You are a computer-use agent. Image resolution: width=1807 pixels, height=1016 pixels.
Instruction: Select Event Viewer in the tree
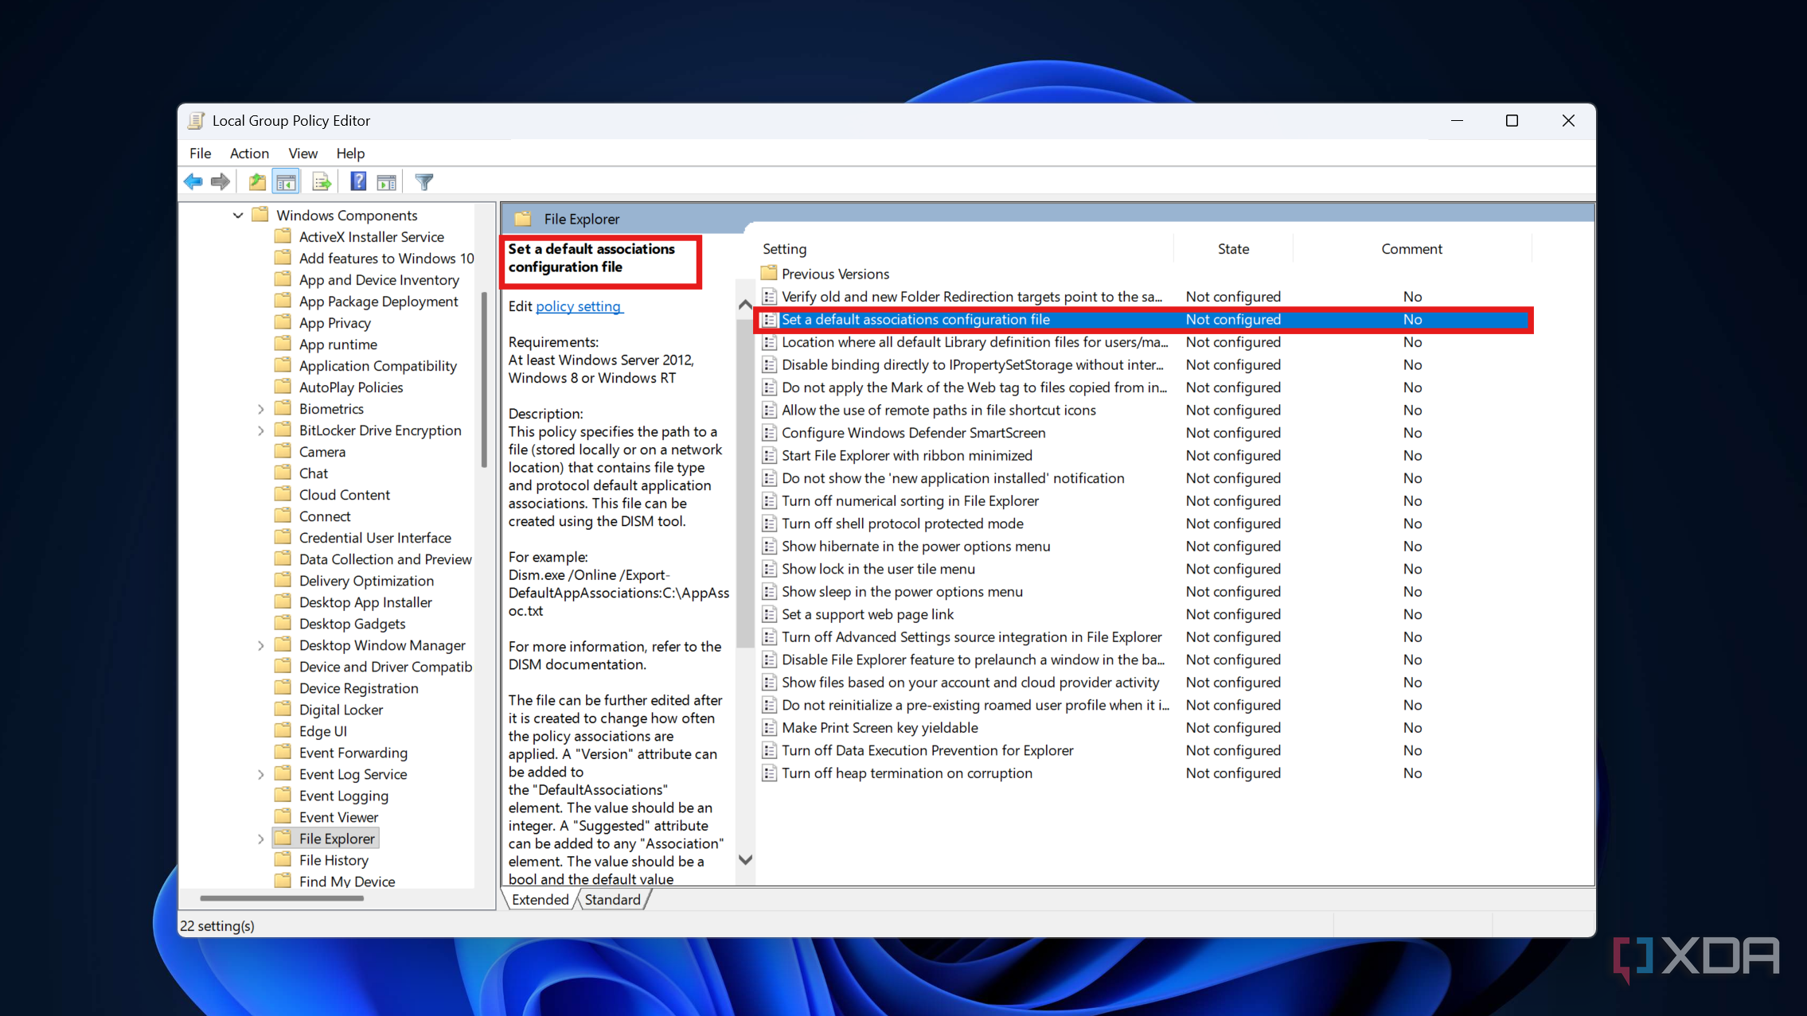tap(338, 817)
